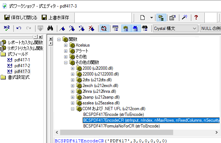Toggle a bookmark with the single flag icon
Viewport: 221px width, 143px height.
pyautogui.click(x=62, y=29)
